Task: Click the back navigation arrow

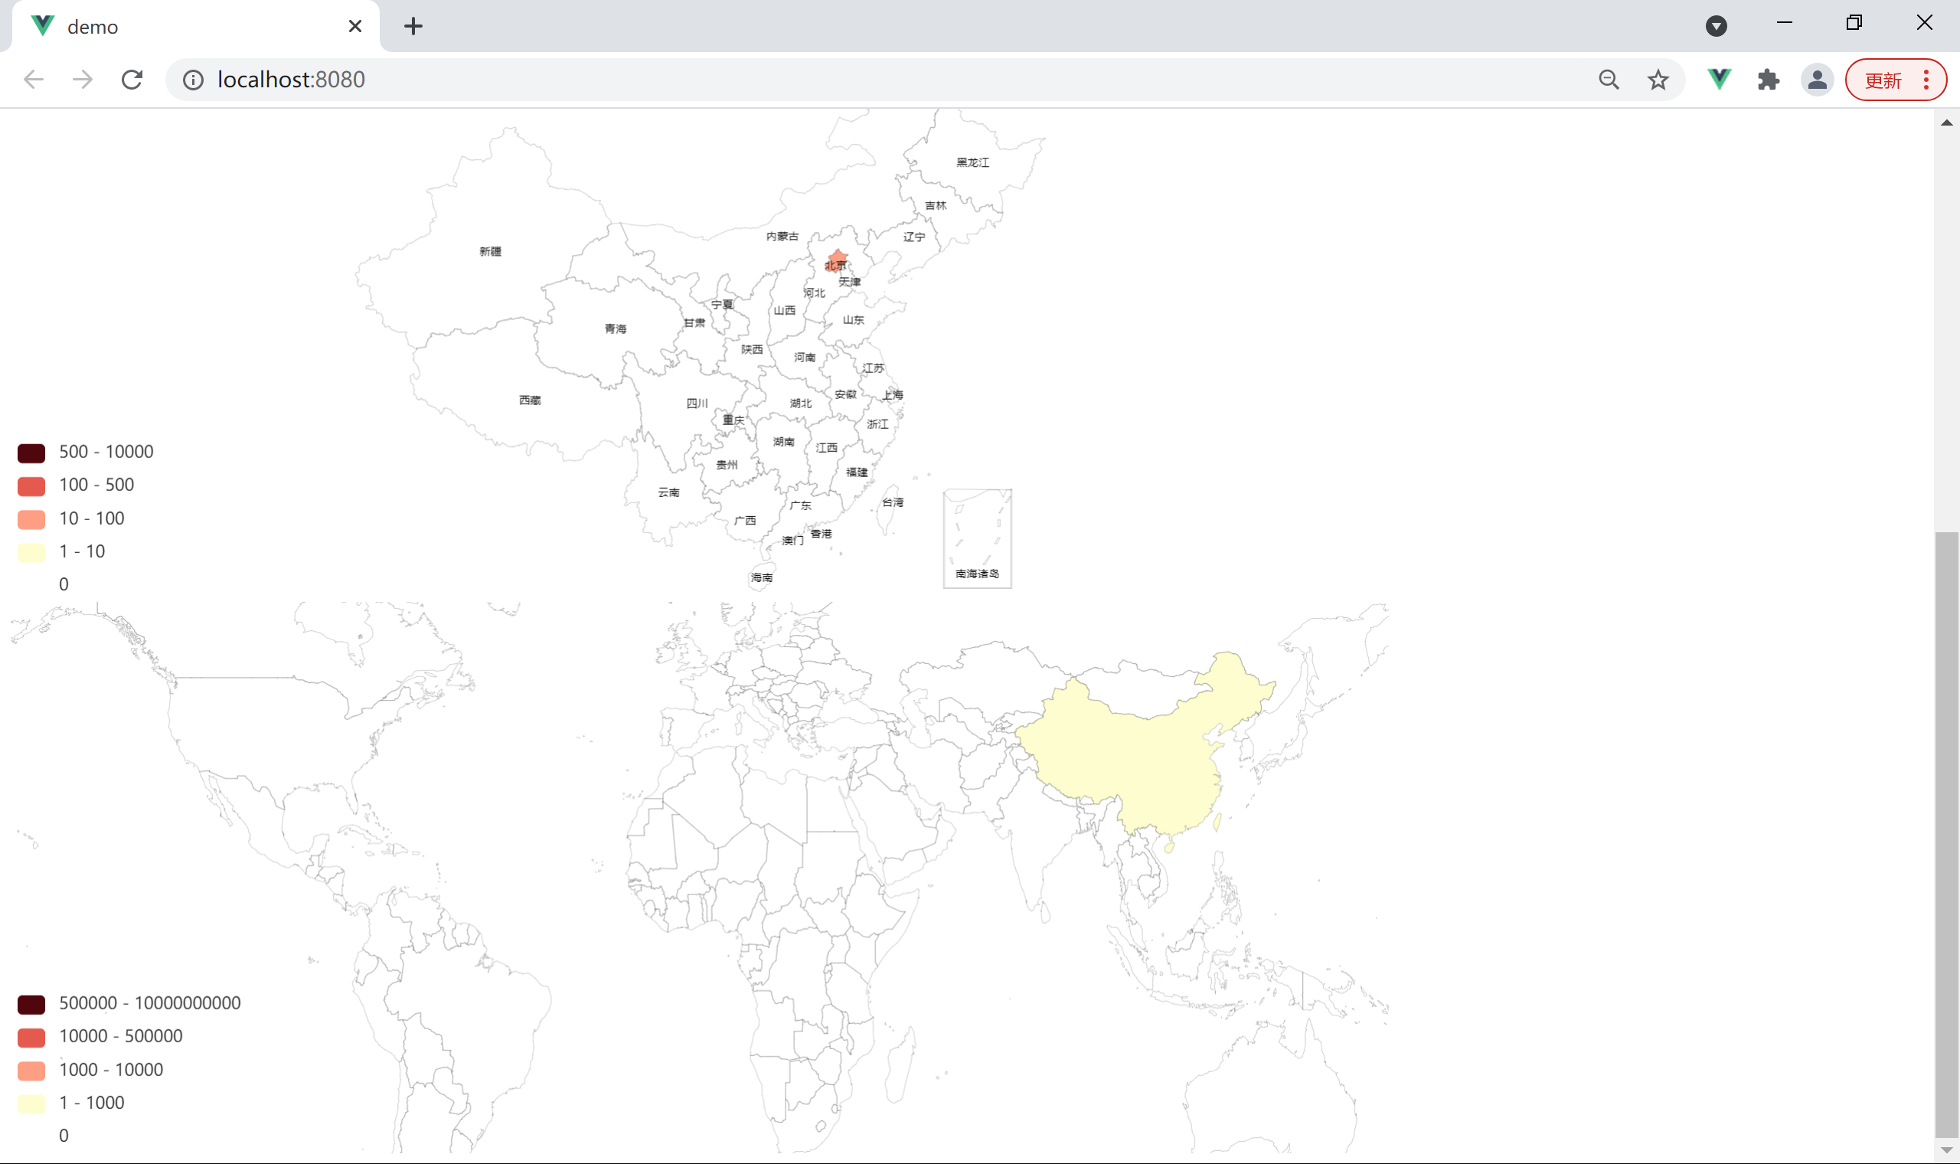Action: pos(34,79)
